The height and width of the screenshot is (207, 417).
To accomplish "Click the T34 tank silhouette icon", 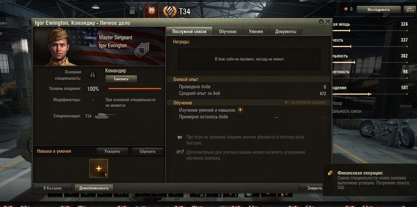I will click(105, 116).
